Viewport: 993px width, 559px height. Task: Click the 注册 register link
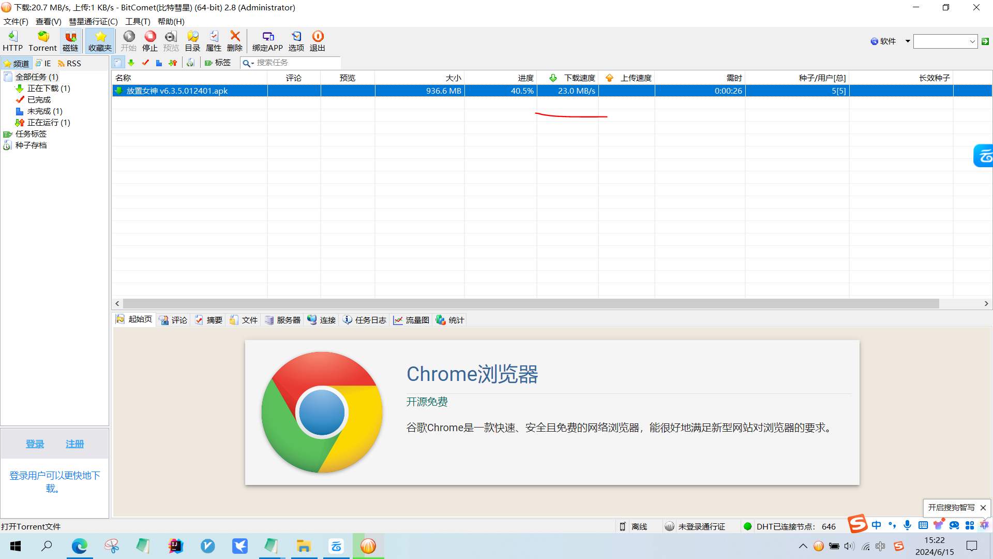(74, 444)
